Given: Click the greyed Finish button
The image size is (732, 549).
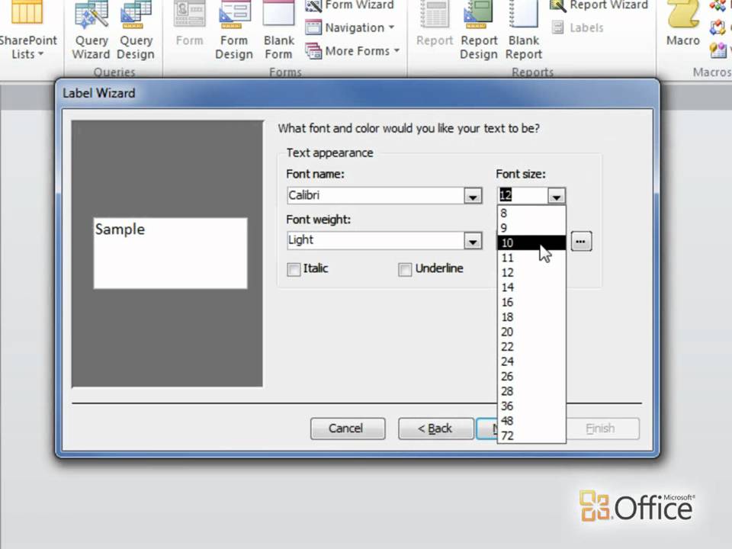Looking at the screenshot, I should [602, 429].
